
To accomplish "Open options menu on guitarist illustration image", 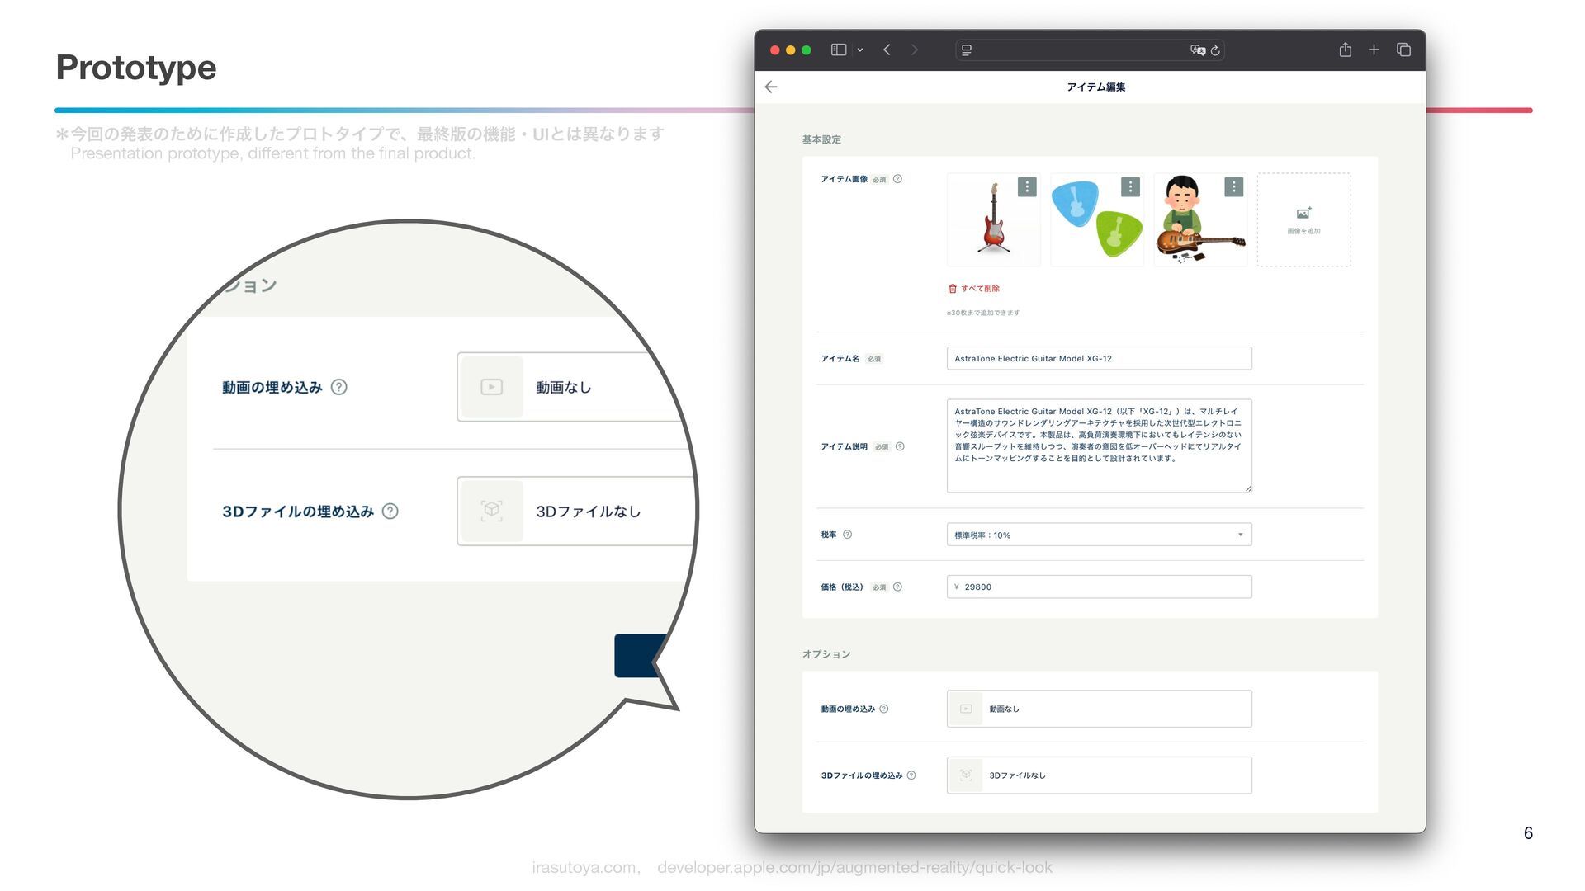I will (1233, 187).
